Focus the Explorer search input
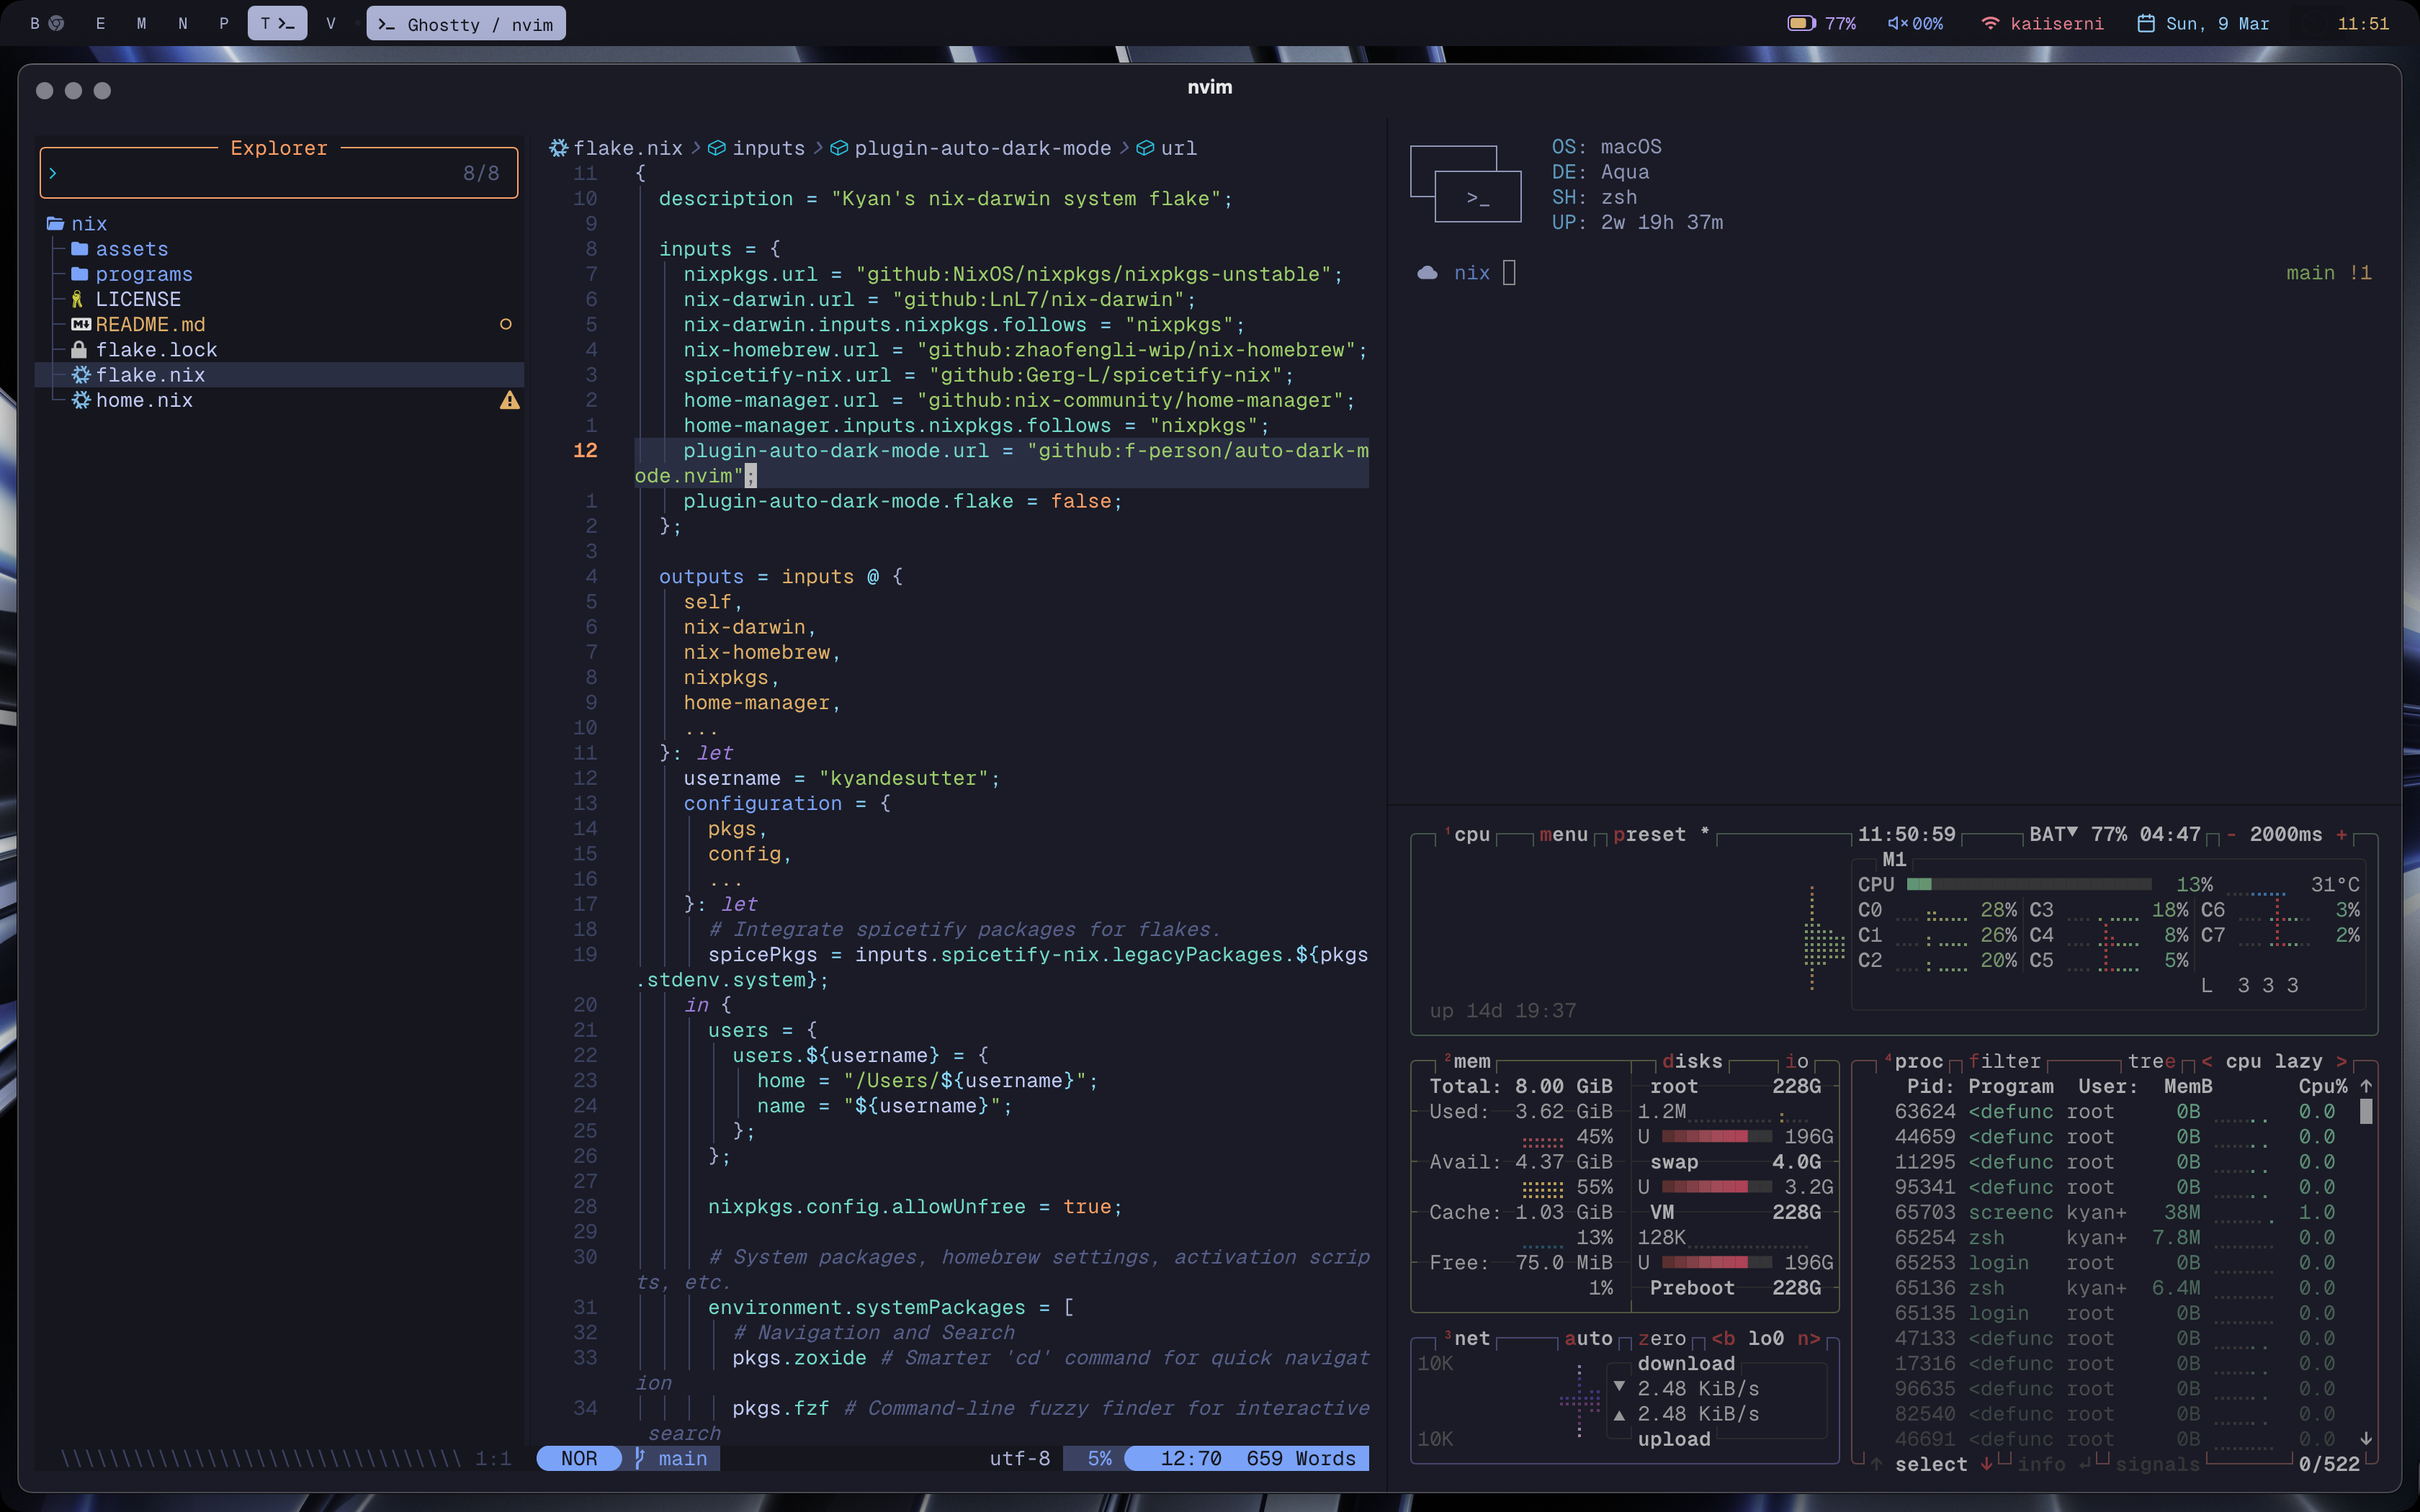 click(279, 173)
